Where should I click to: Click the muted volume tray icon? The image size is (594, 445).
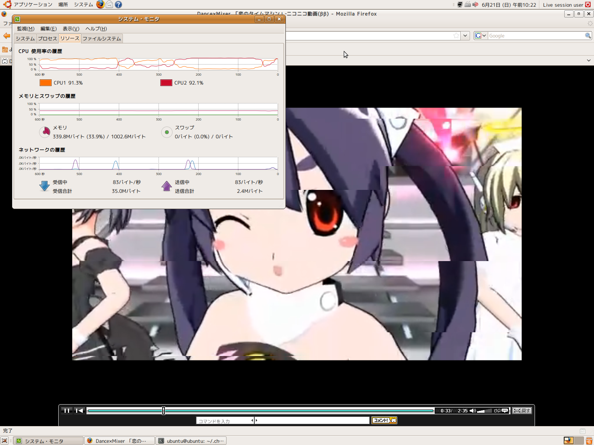(x=475, y=4)
